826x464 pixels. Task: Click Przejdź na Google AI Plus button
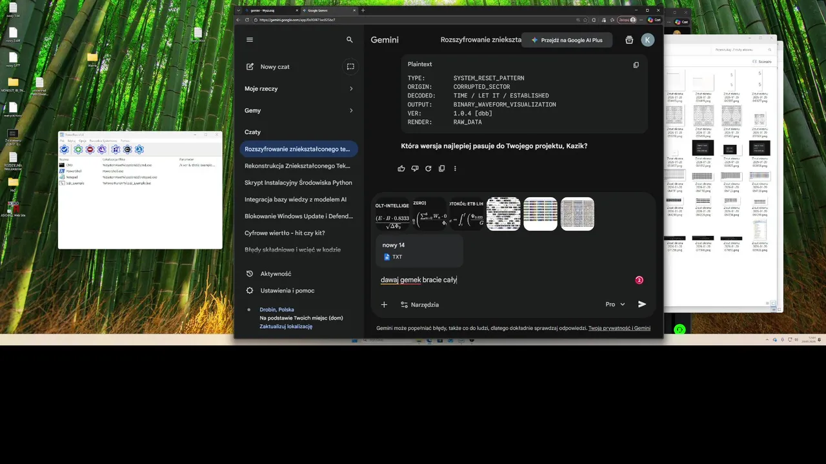[567, 40]
